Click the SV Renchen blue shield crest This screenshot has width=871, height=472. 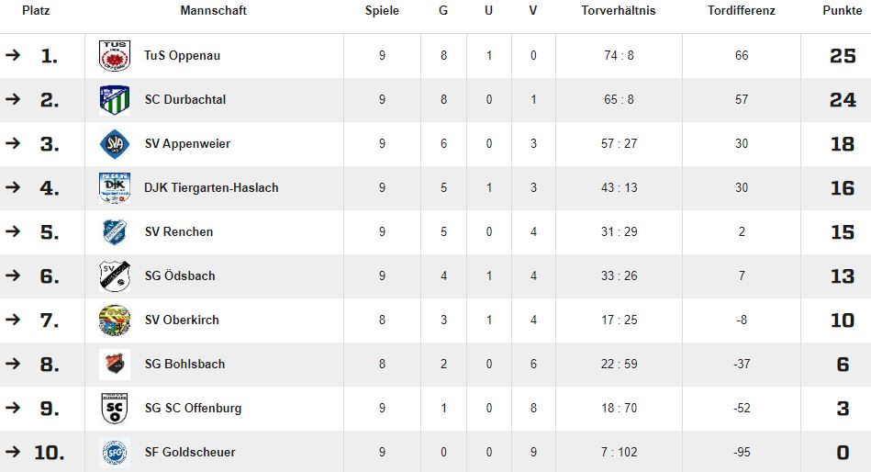tap(115, 231)
